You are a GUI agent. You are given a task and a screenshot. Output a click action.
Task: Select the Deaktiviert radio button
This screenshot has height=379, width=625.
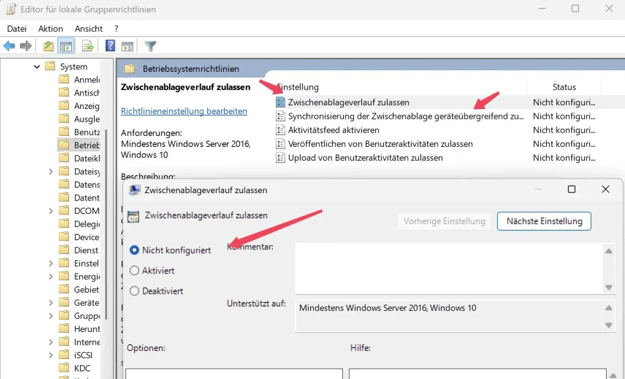point(134,291)
